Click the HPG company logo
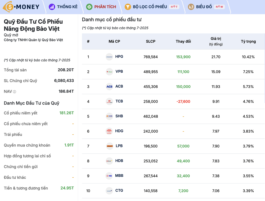Viewport: 265px width, 201px height. (x=109, y=57)
